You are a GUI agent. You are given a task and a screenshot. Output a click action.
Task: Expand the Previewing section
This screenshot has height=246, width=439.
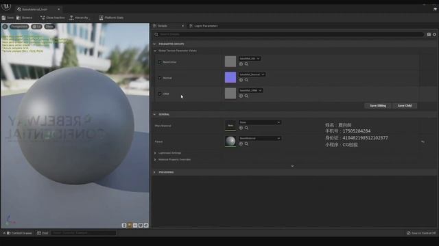pyautogui.click(x=154, y=172)
